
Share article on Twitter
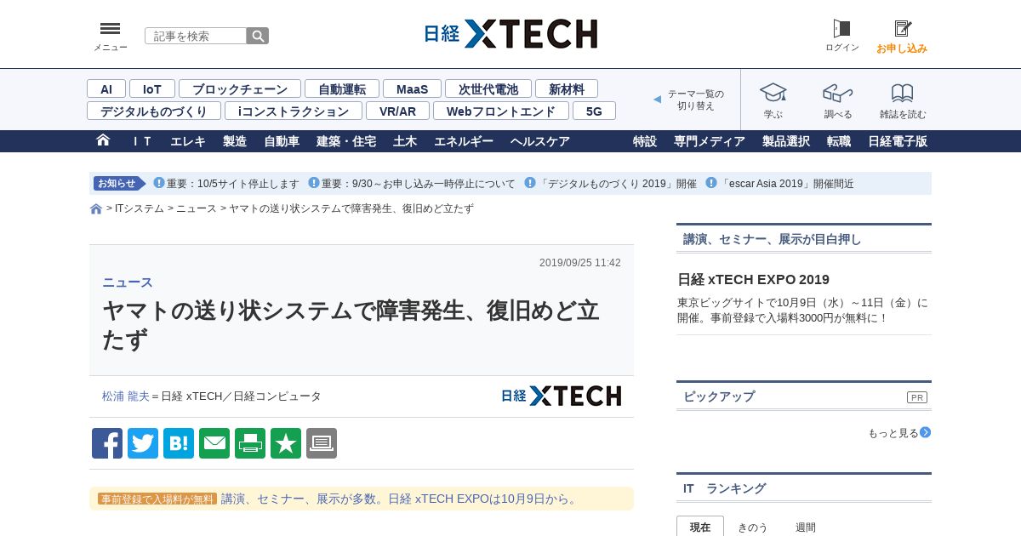tap(143, 443)
